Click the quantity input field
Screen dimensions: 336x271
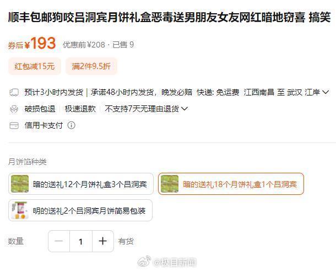(81, 241)
